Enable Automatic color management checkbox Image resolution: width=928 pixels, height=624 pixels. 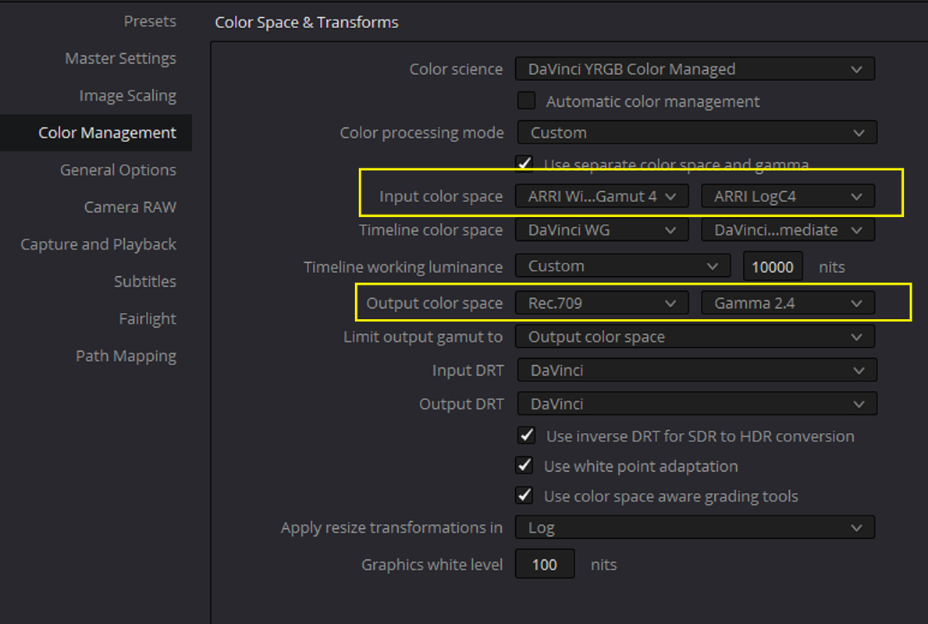click(526, 101)
